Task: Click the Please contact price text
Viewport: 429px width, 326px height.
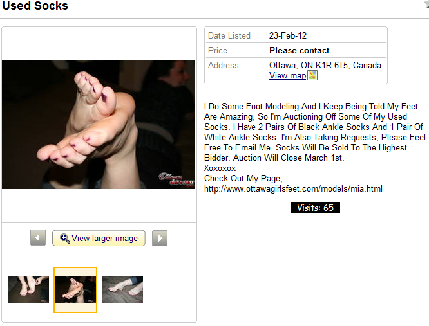Action: (299, 50)
